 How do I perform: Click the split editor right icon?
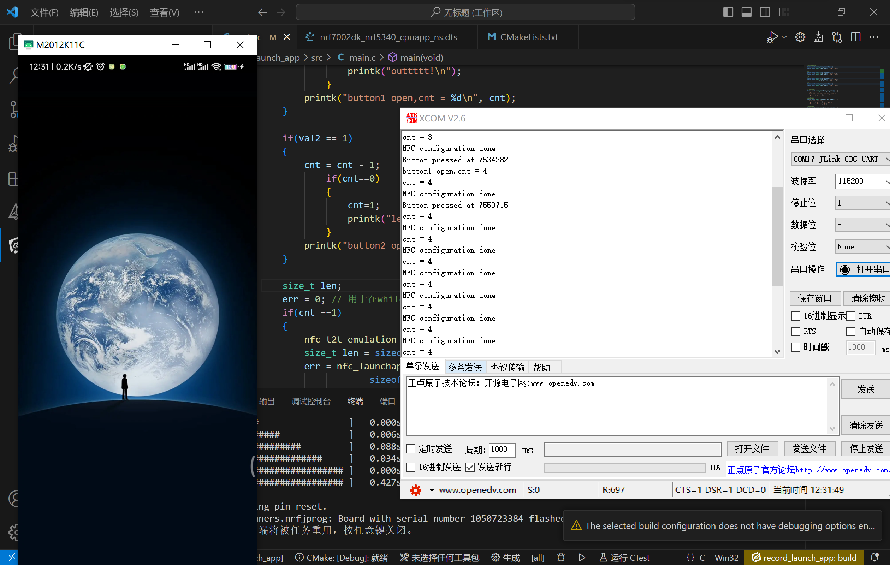click(855, 37)
